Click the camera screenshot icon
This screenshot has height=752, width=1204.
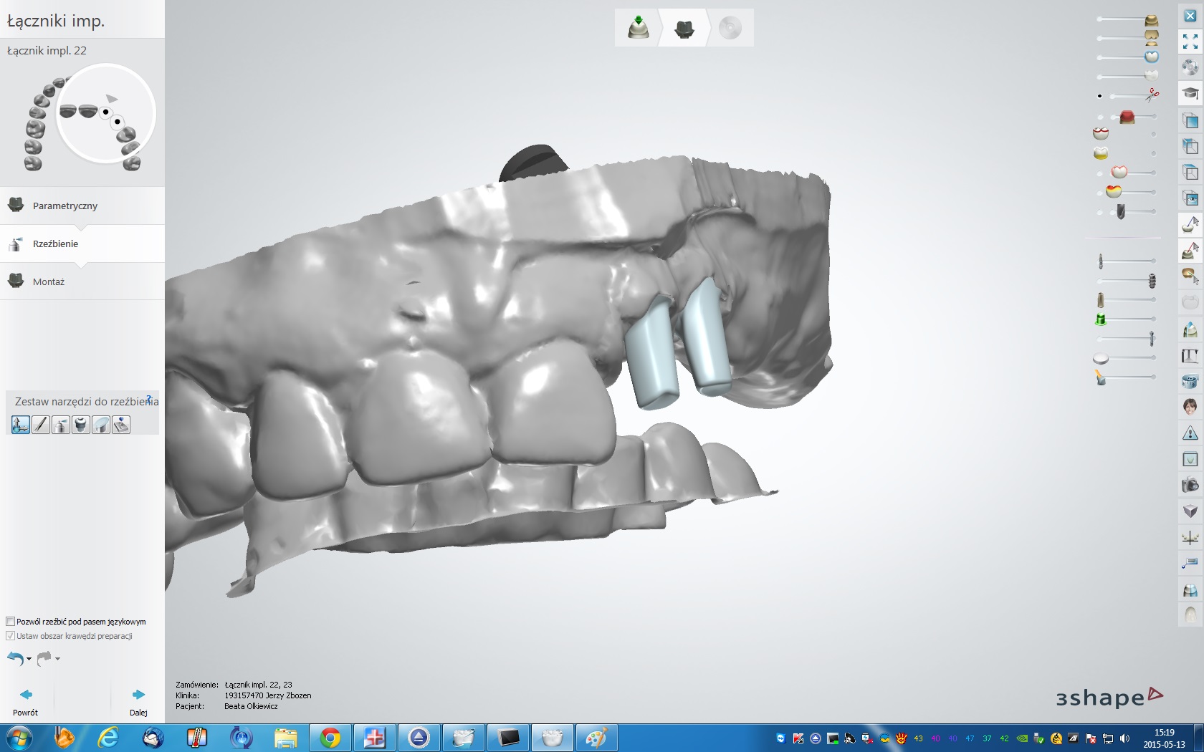1190,485
